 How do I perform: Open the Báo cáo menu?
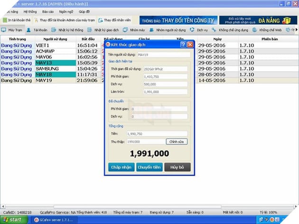point(47,11)
